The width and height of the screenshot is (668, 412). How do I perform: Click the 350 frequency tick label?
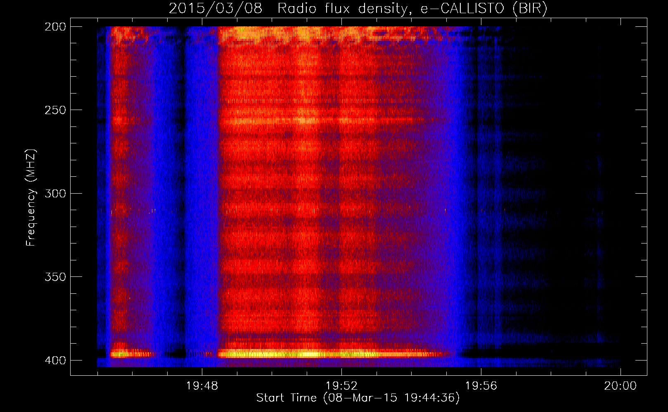(55, 277)
